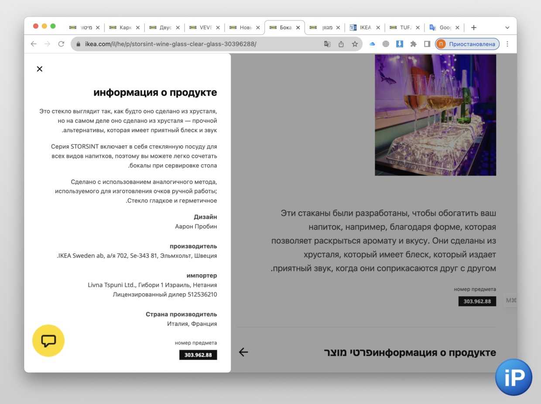Click the blue download arrow extension icon
This screenshot has height=404, width=541.
click(400, 44)
